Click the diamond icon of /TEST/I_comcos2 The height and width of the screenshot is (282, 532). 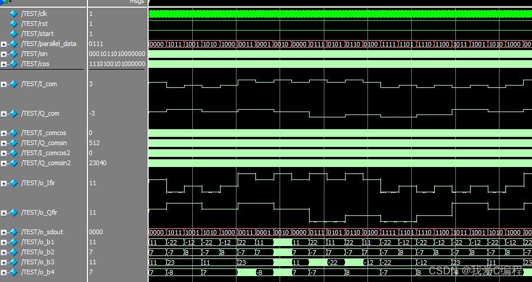[x=14, y=153]
